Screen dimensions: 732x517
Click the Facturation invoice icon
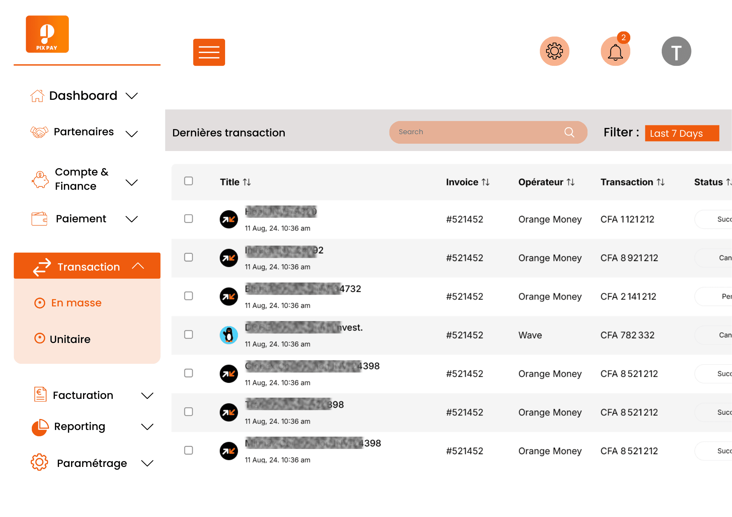click(40, 395)
